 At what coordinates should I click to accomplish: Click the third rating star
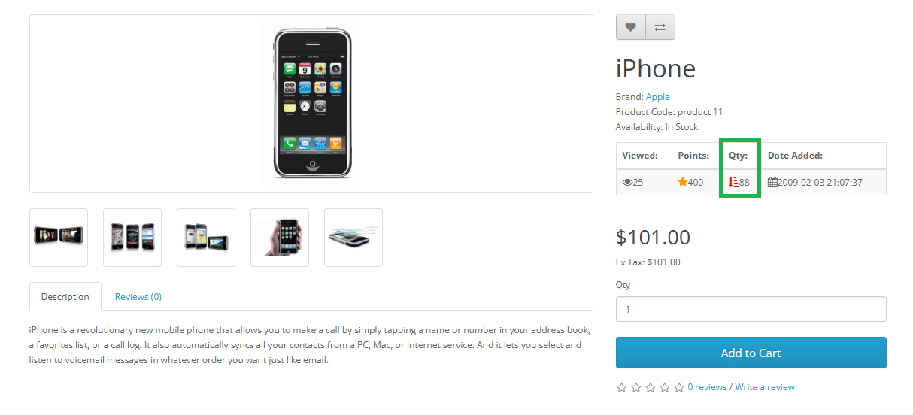pyautogui.click(x=651, y=387)
